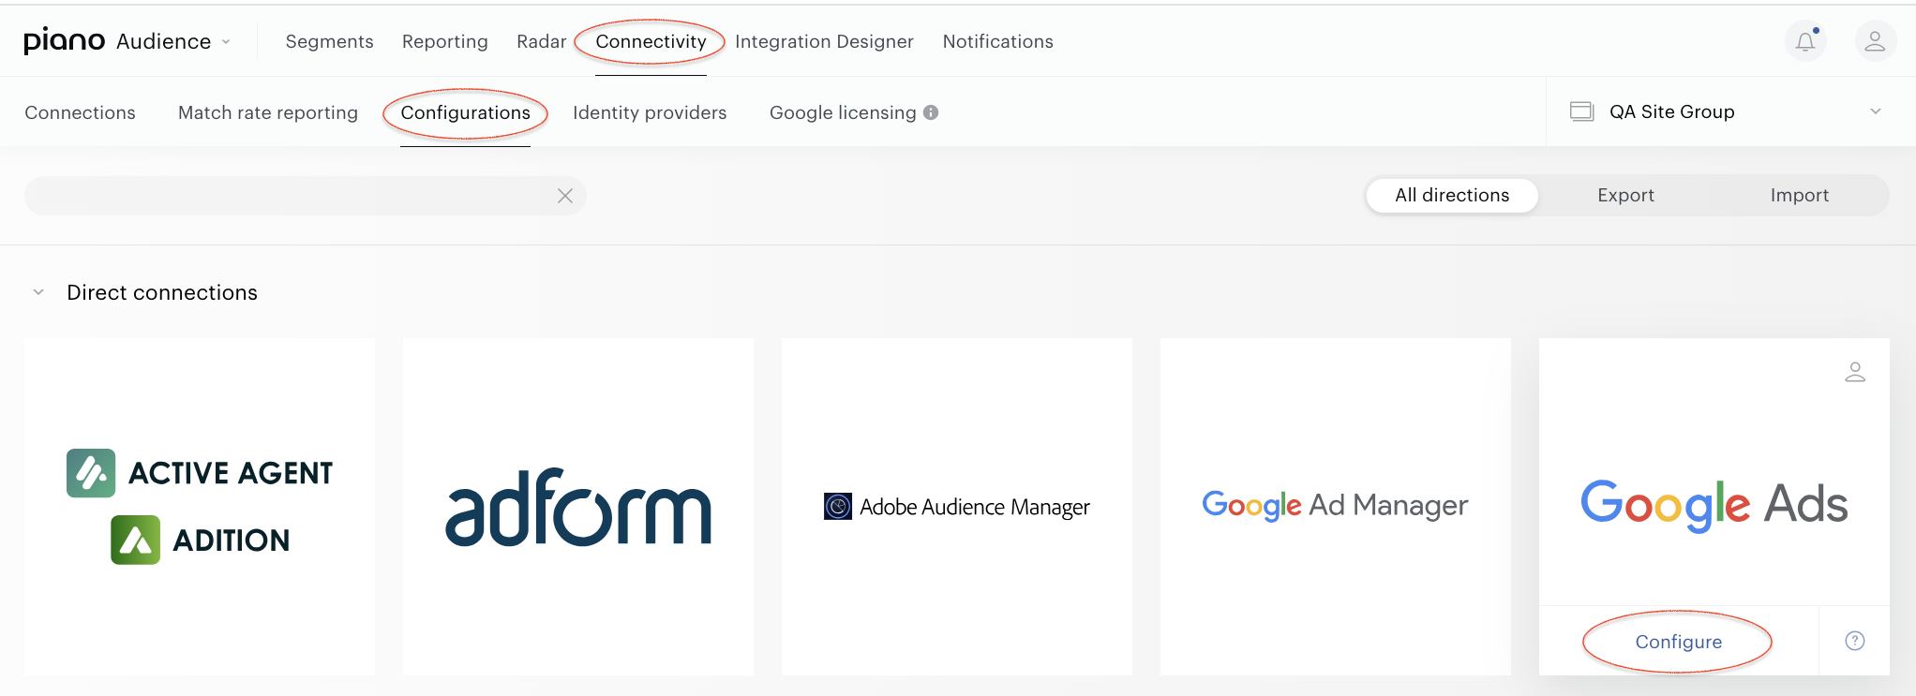Open Radar in top navigation
The height and width of the screenshot is (696, 1916).
(541, 41)
